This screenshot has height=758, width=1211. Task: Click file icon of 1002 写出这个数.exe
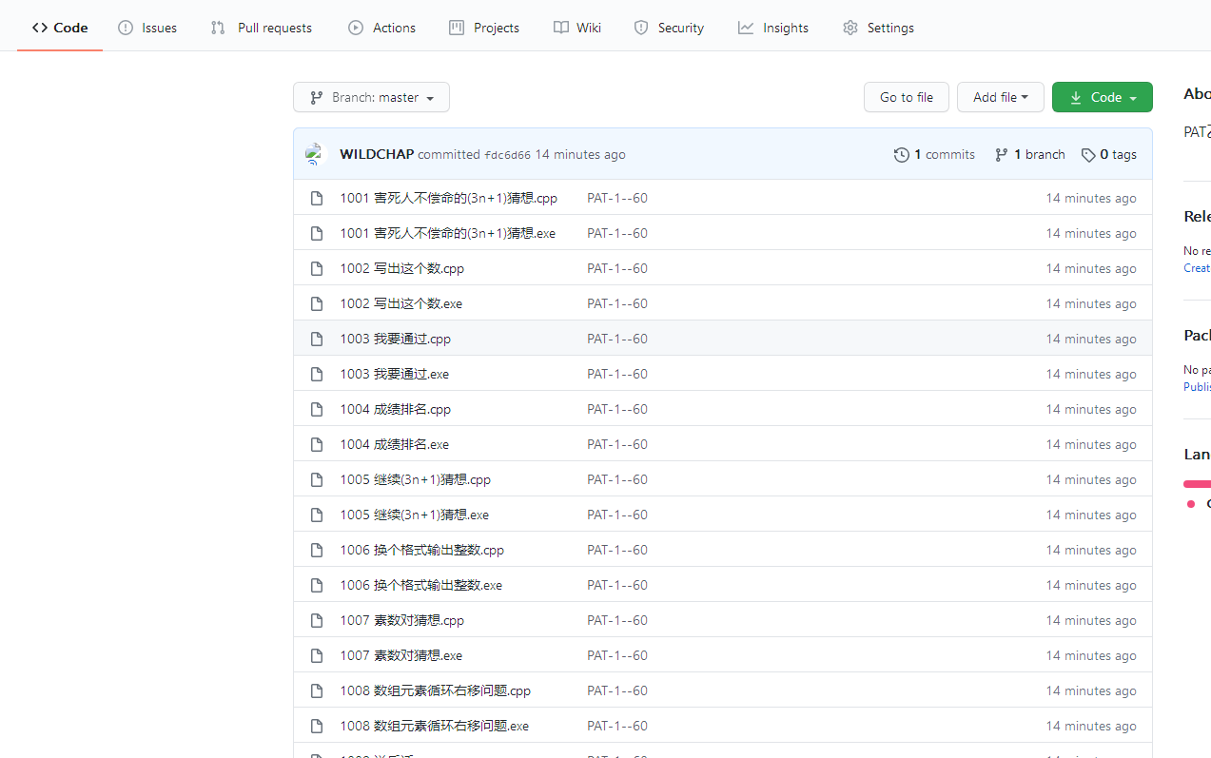(x=317, y=303)
